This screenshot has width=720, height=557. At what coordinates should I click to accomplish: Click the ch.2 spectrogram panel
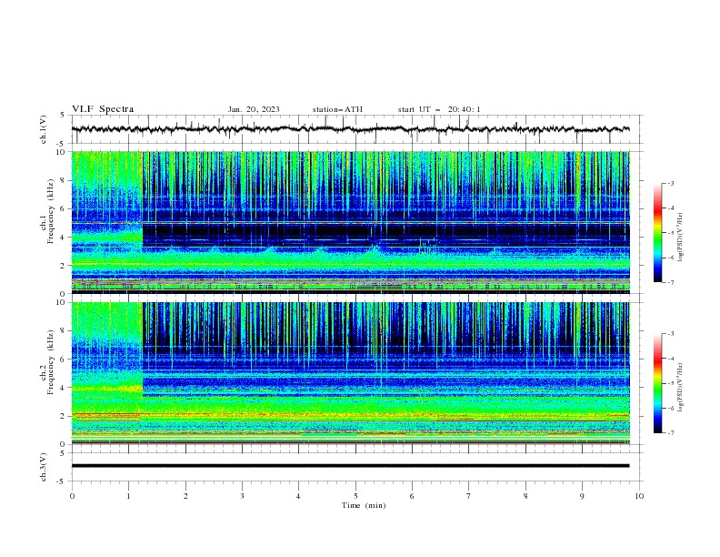[x=350, y=373]
